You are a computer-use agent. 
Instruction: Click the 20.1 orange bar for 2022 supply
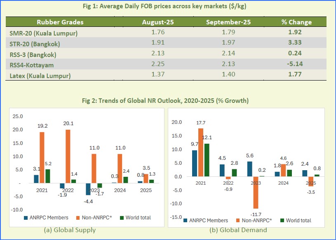[68, 156]
